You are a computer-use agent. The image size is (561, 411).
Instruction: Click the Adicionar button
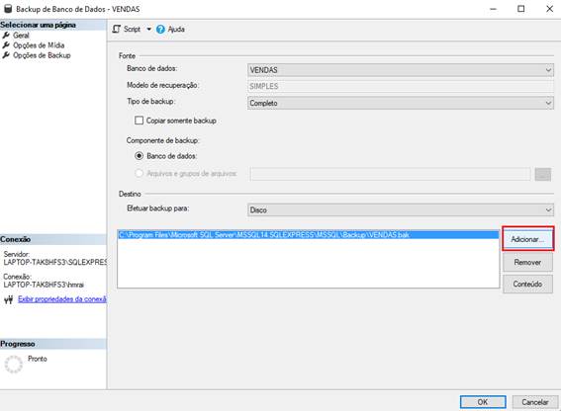point(527,239)
